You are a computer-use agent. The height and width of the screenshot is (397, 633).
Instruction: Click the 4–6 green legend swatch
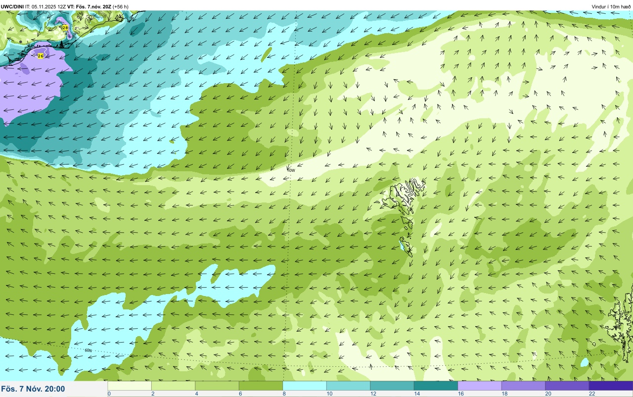coord(217,386)
